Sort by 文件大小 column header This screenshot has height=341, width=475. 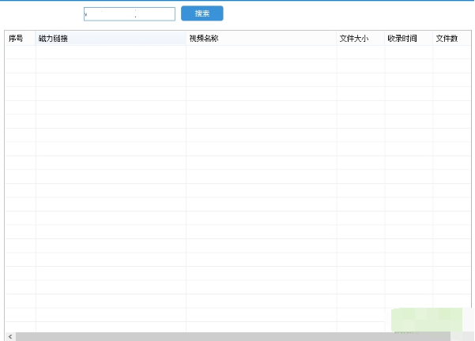(x=360, y=39)
